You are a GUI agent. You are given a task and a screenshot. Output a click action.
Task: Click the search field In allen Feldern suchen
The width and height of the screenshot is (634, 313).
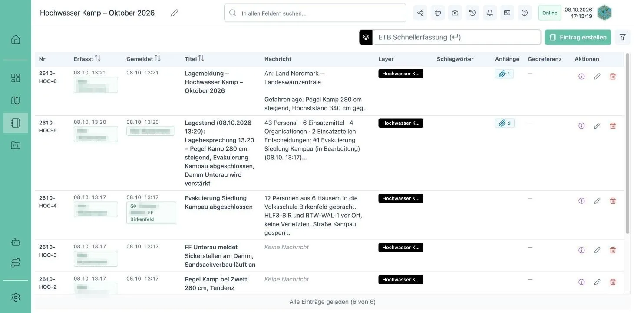pos(315,13)
